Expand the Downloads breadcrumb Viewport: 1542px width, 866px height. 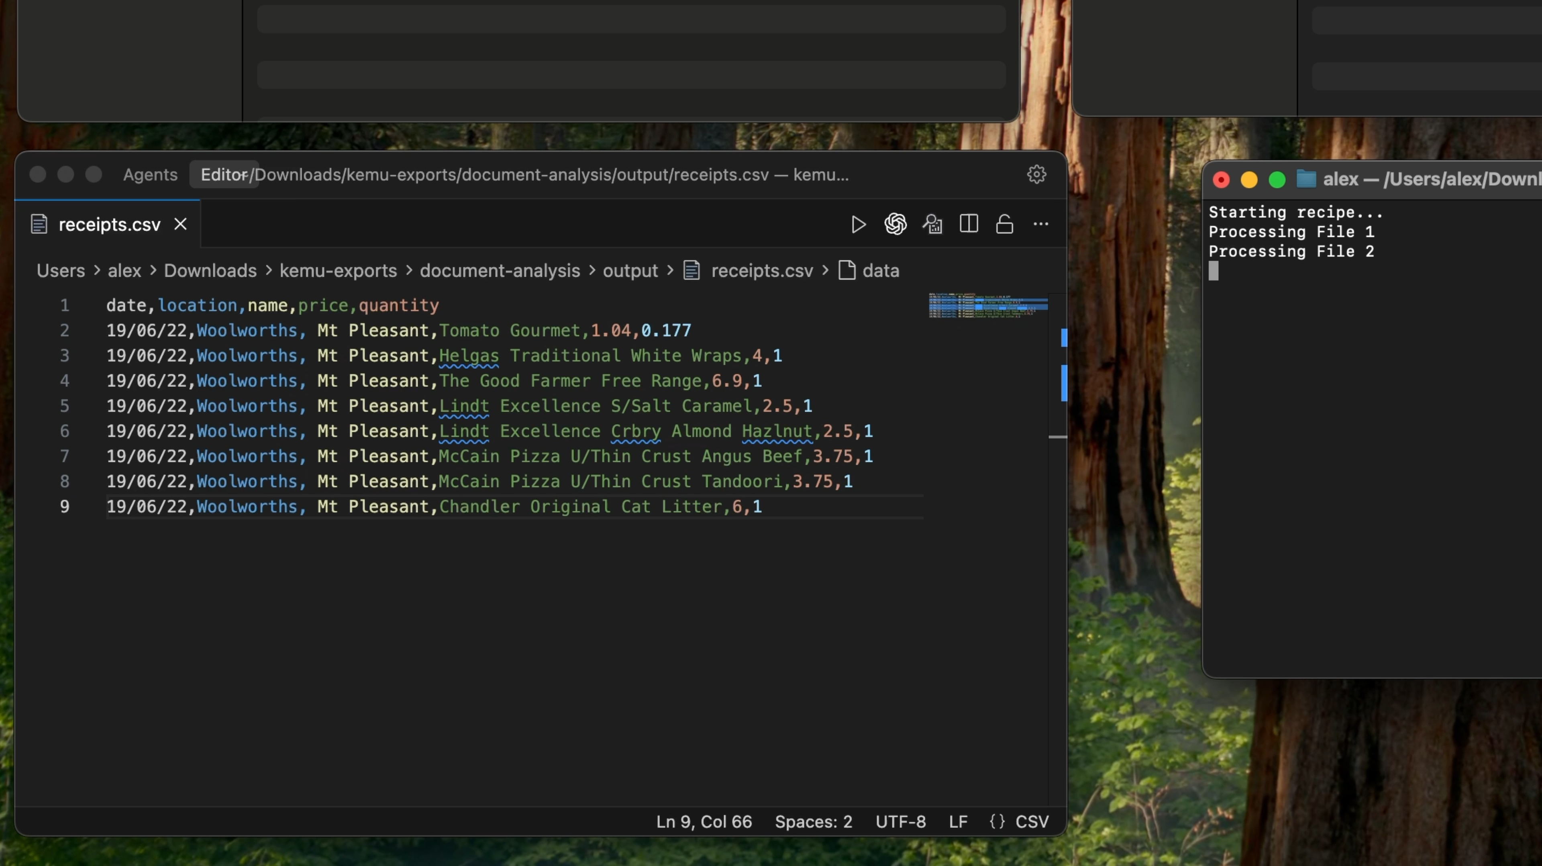coord(210,271)
